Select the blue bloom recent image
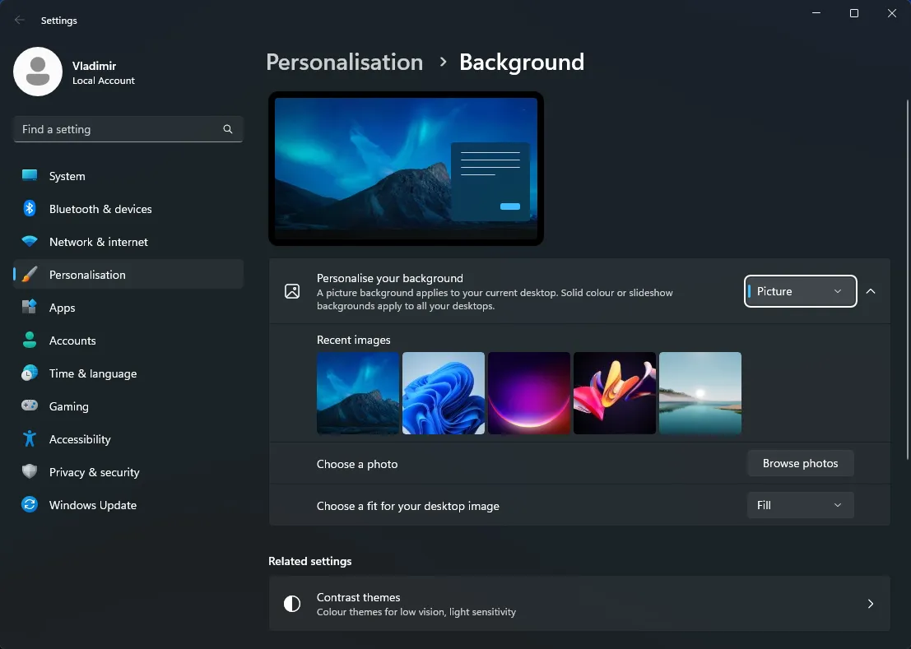 click(x=444, y=393)
